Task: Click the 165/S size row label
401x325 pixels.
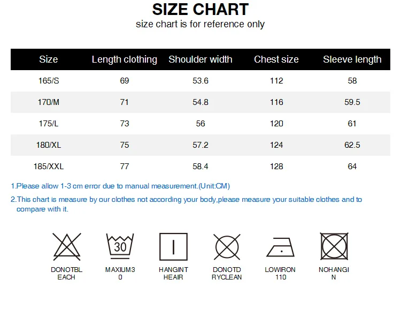Action: 49,81
